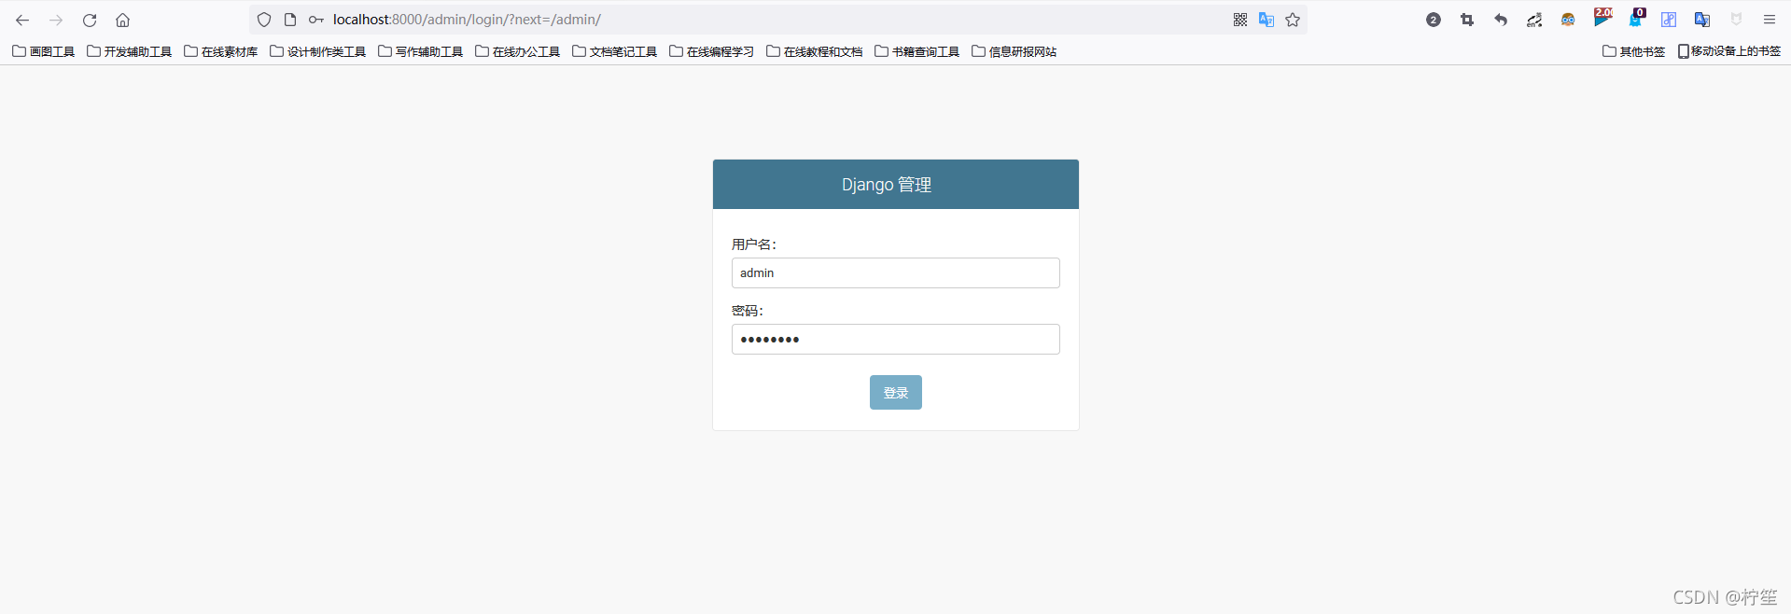This screenshot has height=614, width=1791.
Task: Open saved logins key icon
Action: [x=316, y=20]
